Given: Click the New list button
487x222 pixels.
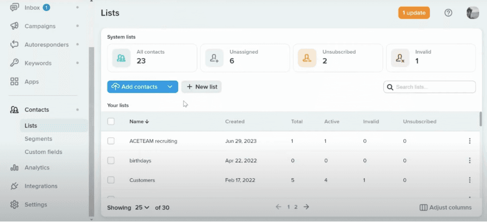Looking at the screenshot, I should pyautogui.click(x=201, y=87).
